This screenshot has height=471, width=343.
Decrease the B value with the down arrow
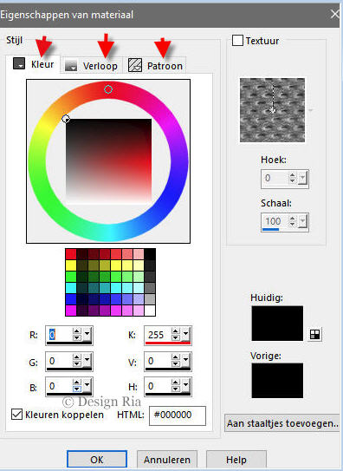click(x=77, y=389)
